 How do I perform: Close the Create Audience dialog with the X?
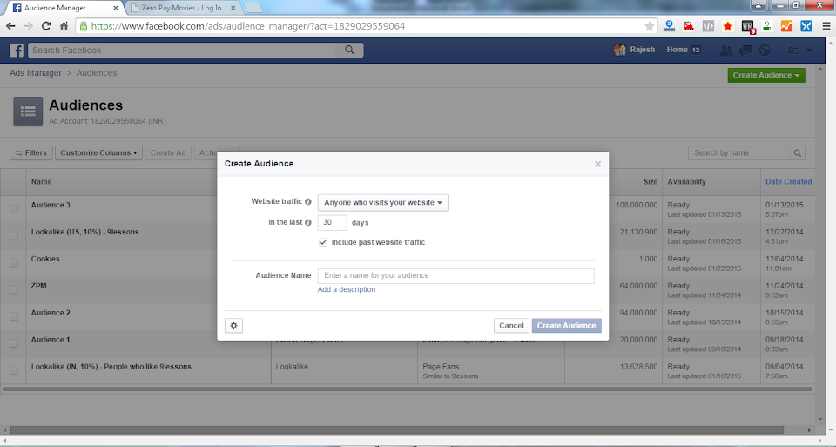tap(597, 164)
